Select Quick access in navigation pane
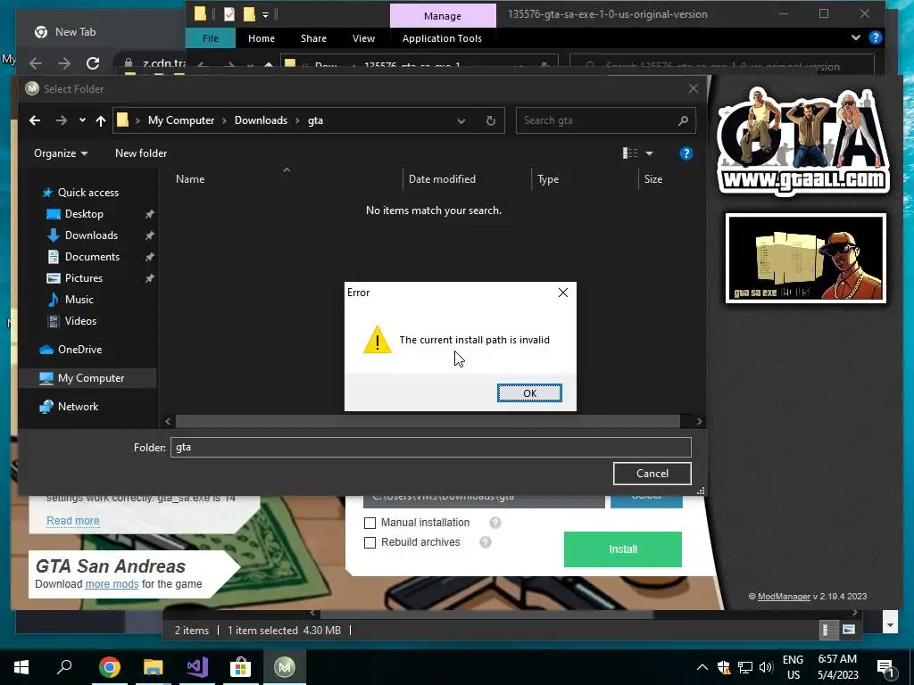Viewport: 914px width, 685px height. tap(88, 193)
